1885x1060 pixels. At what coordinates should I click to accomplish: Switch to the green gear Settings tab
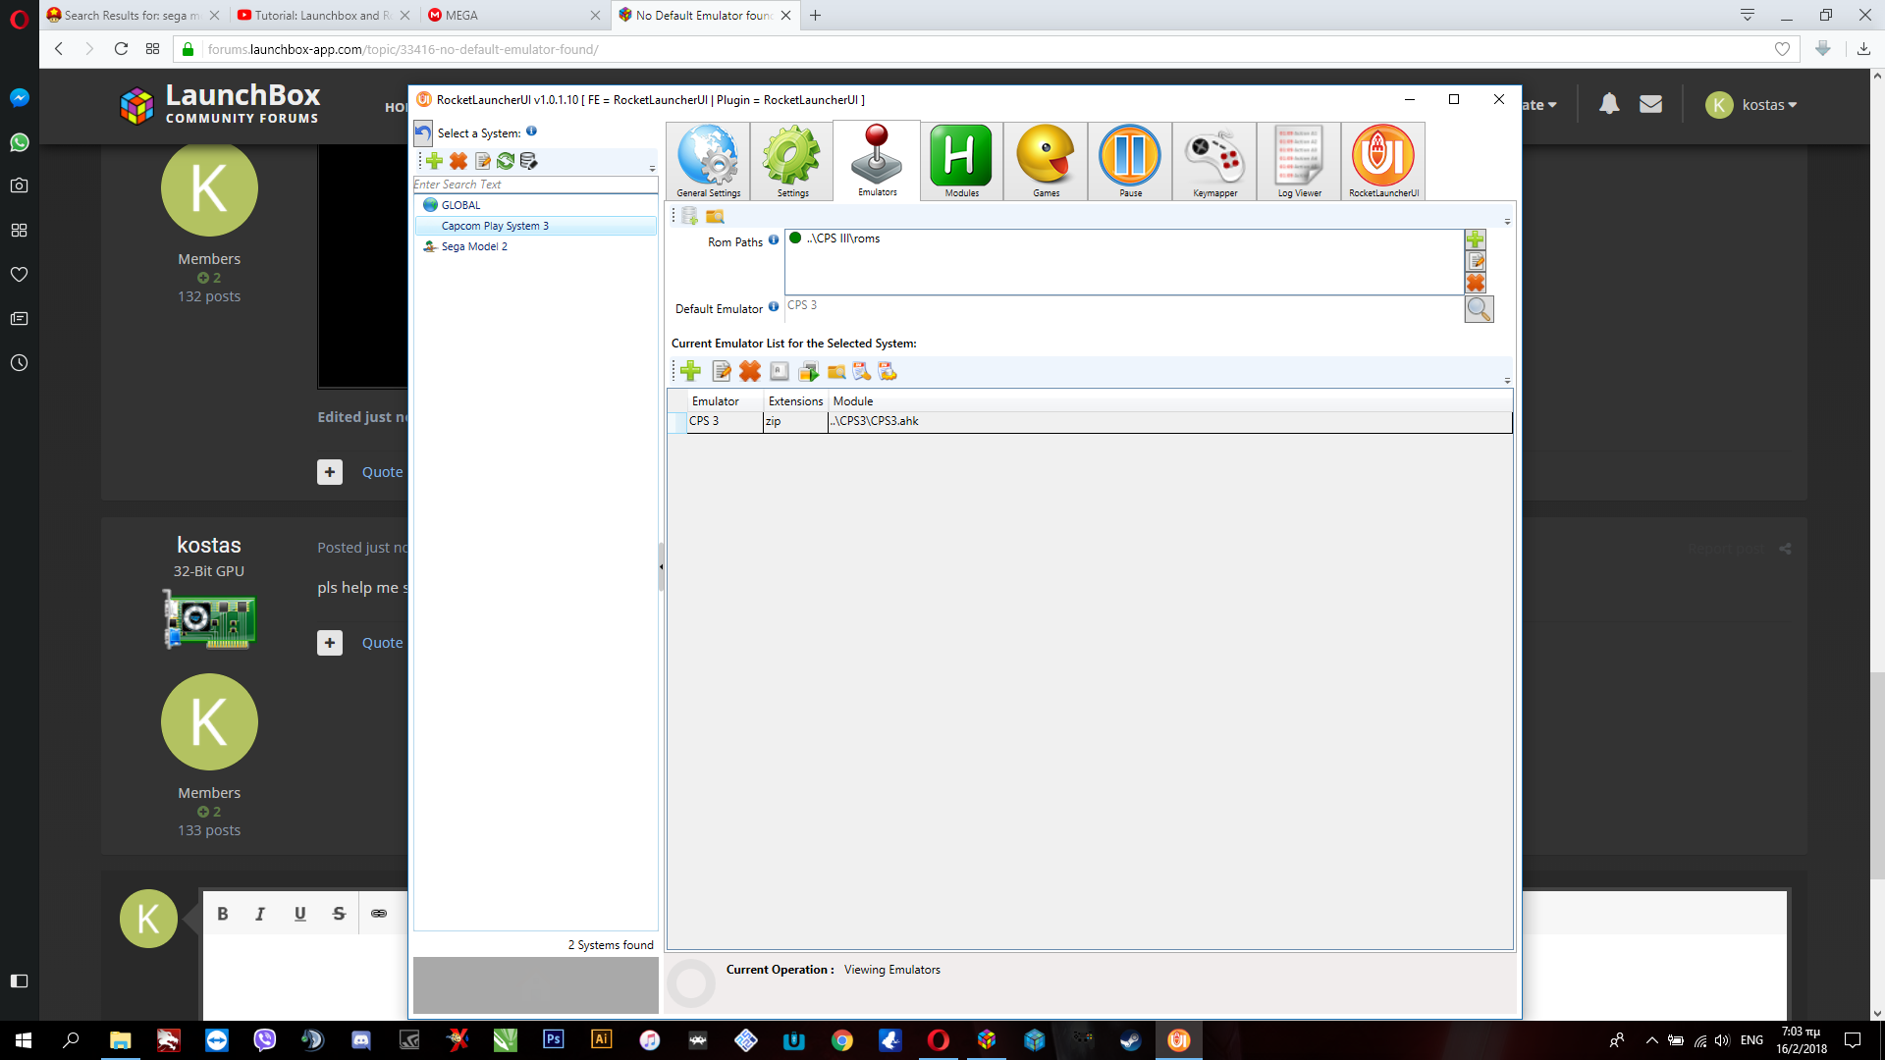tap(792, 162)
